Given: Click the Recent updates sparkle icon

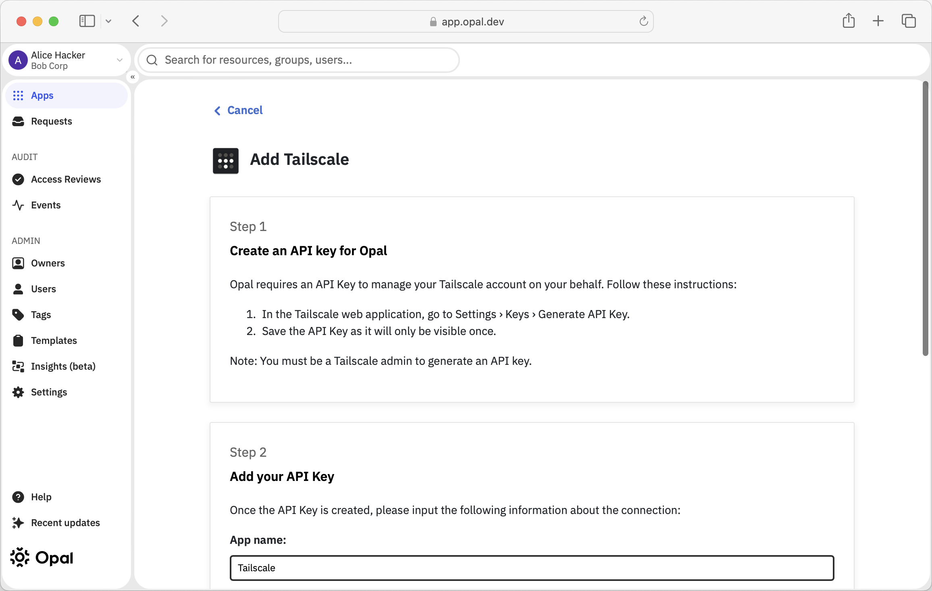Looking at the screenshot, I should 18,523.
